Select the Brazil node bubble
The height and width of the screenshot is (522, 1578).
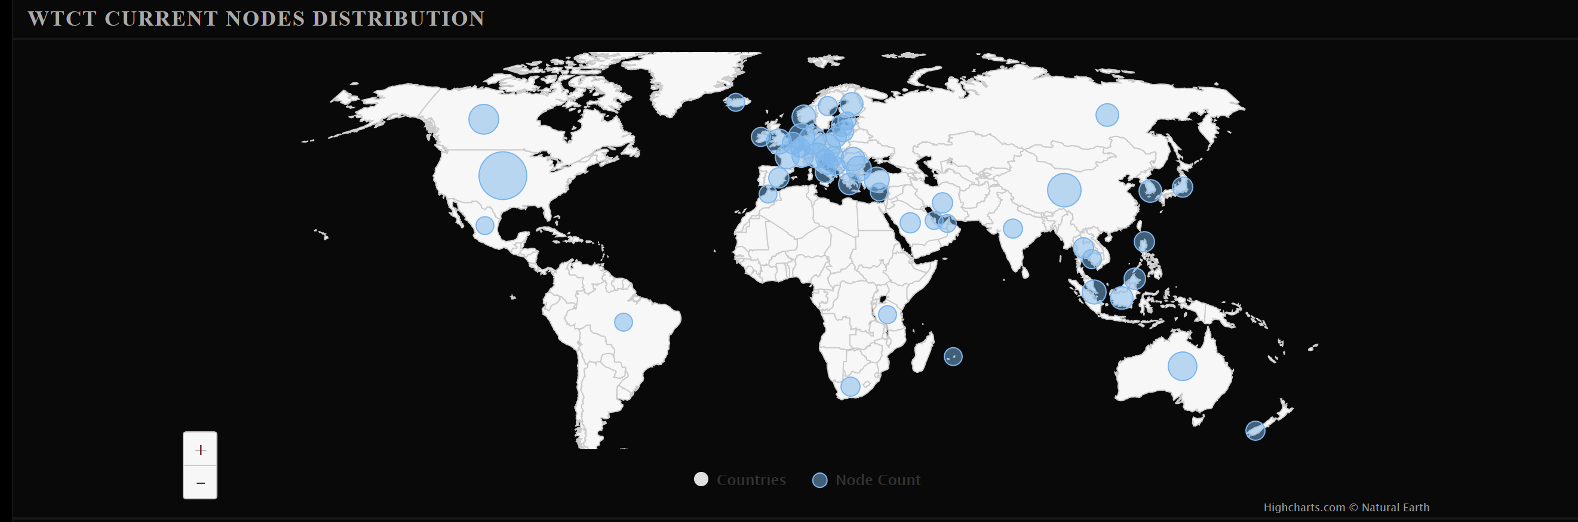coord(624,322)
